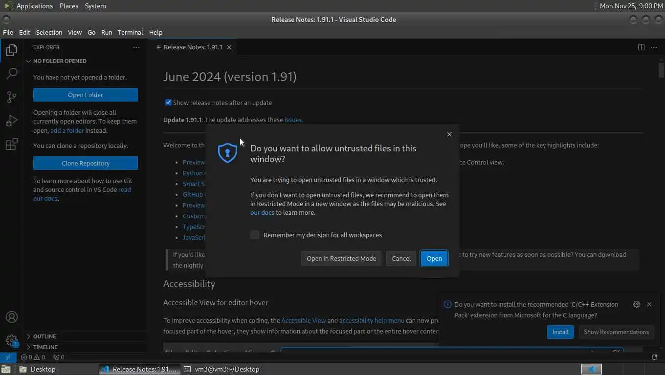Click the remote window status bar icon
Screen dimensions: 665x375
(8, 357)
